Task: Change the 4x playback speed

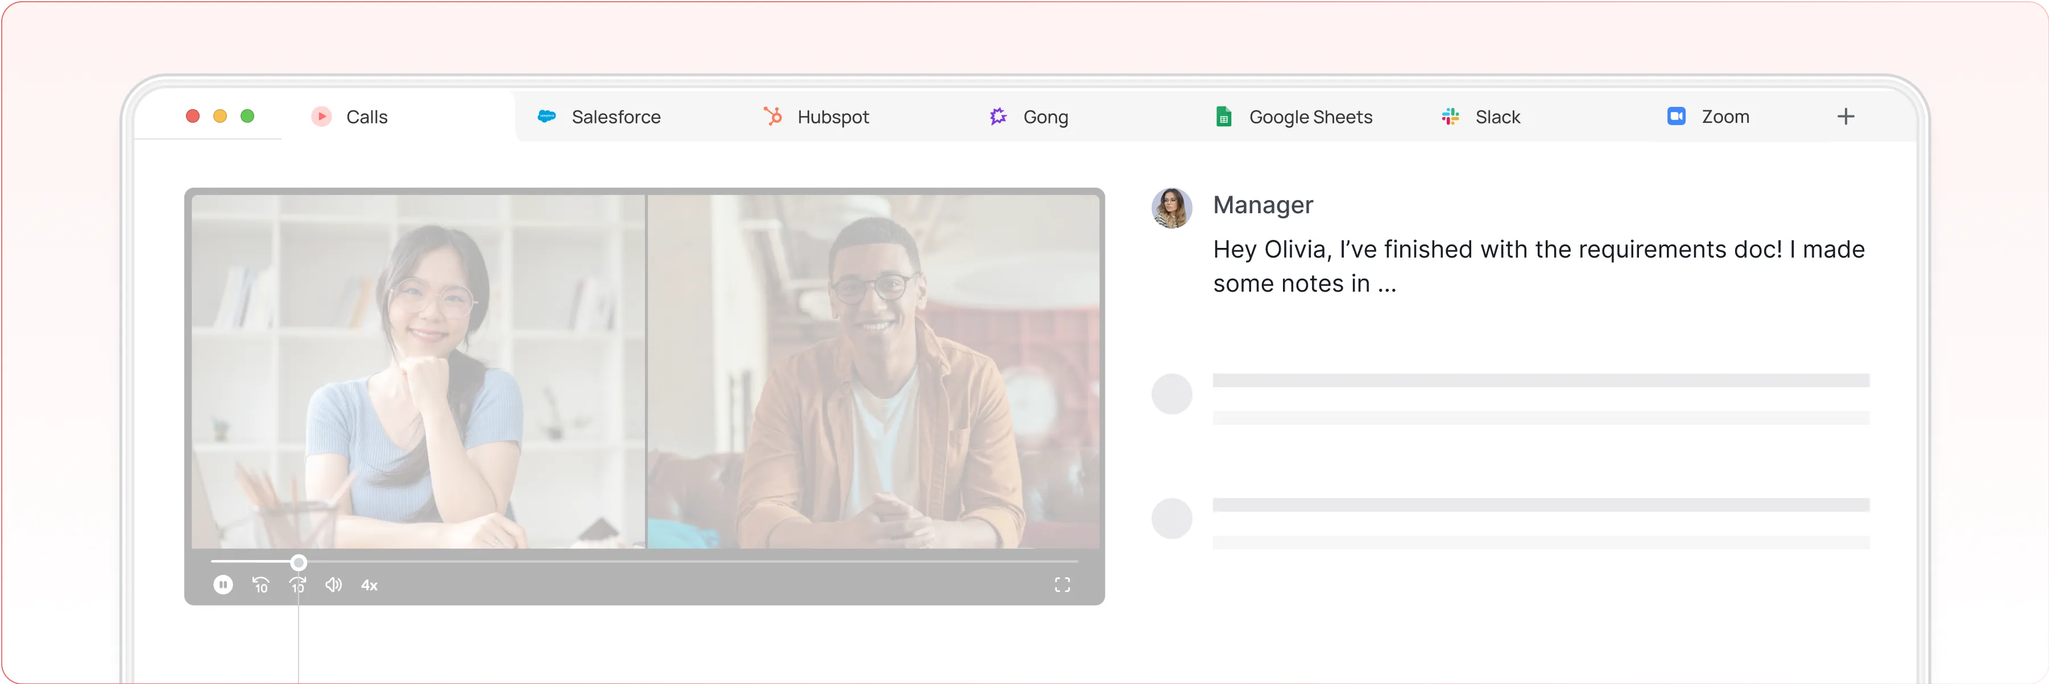Action: point(369,586)
